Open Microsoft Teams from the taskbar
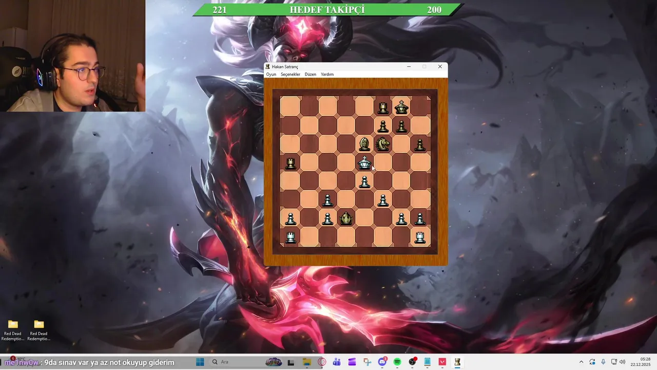Viewport: 657px width, 370px height. click(x=337, y=362)
